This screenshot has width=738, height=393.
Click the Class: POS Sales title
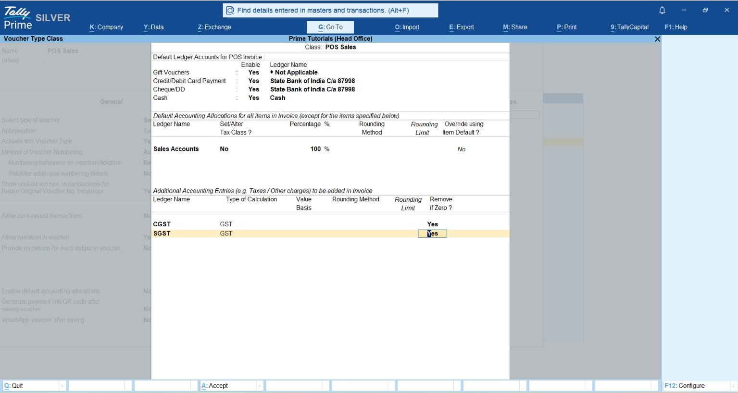[x=330, y=47]
